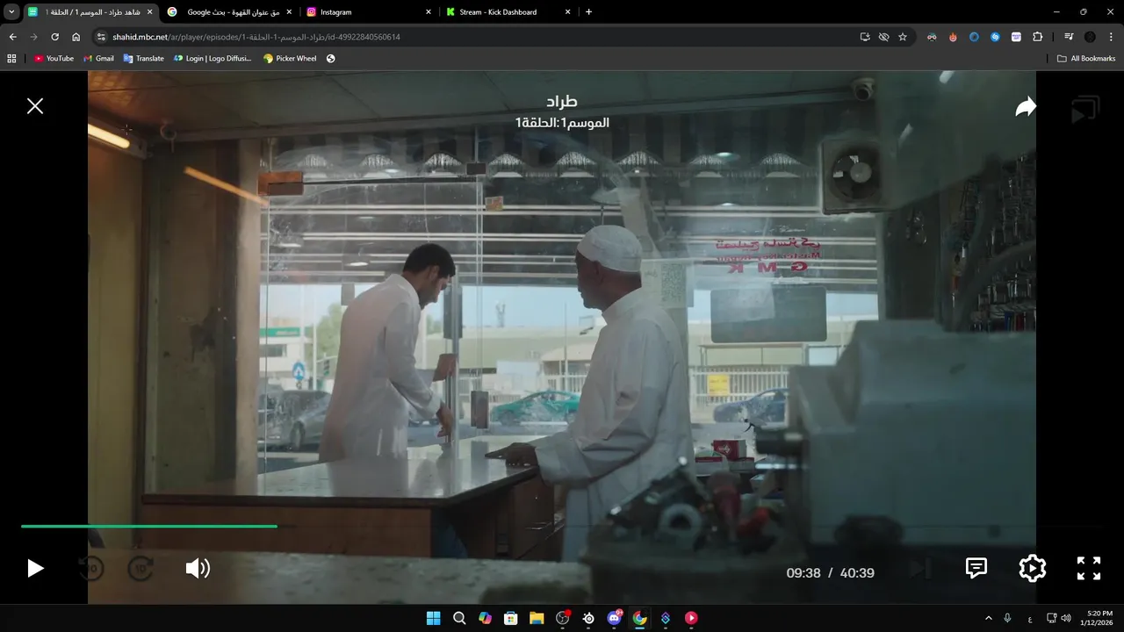This screenshot has width=1124, height=632.
Task: Open the Picker Wheel bookmark
Action: coord(290,59)
